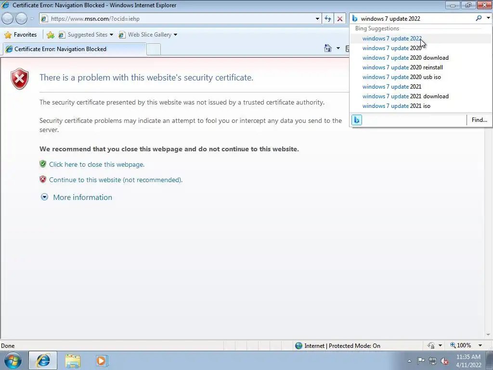493x370 pixels.
Task: Click the Forward navigation button
Action: pos(21,19)
